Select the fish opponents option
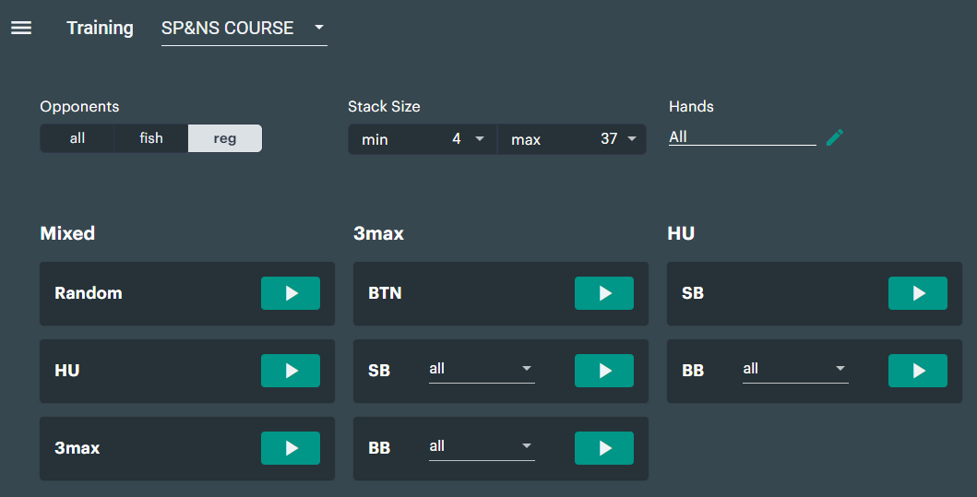977x497 pixels. click(x=150, y=138)
